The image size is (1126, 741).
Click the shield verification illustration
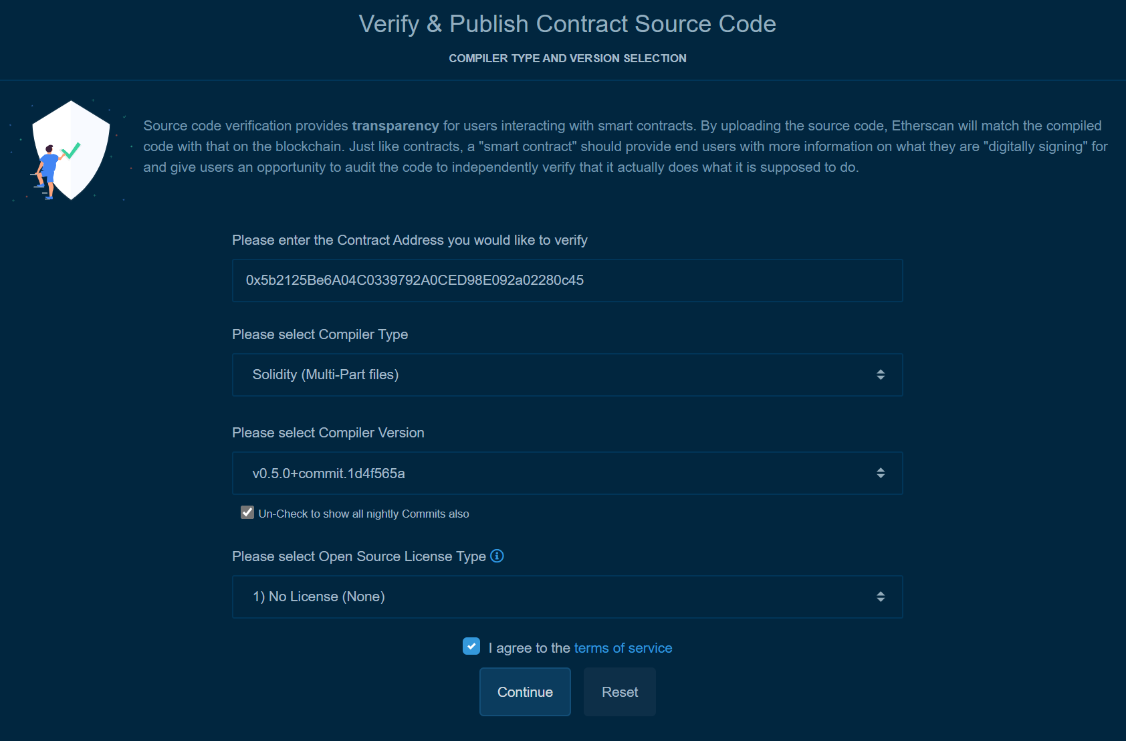[x=70, y=150]
